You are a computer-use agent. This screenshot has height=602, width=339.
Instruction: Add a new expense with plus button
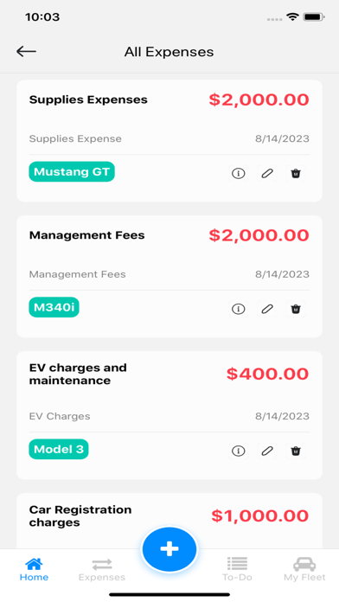(x=169, y=549)
